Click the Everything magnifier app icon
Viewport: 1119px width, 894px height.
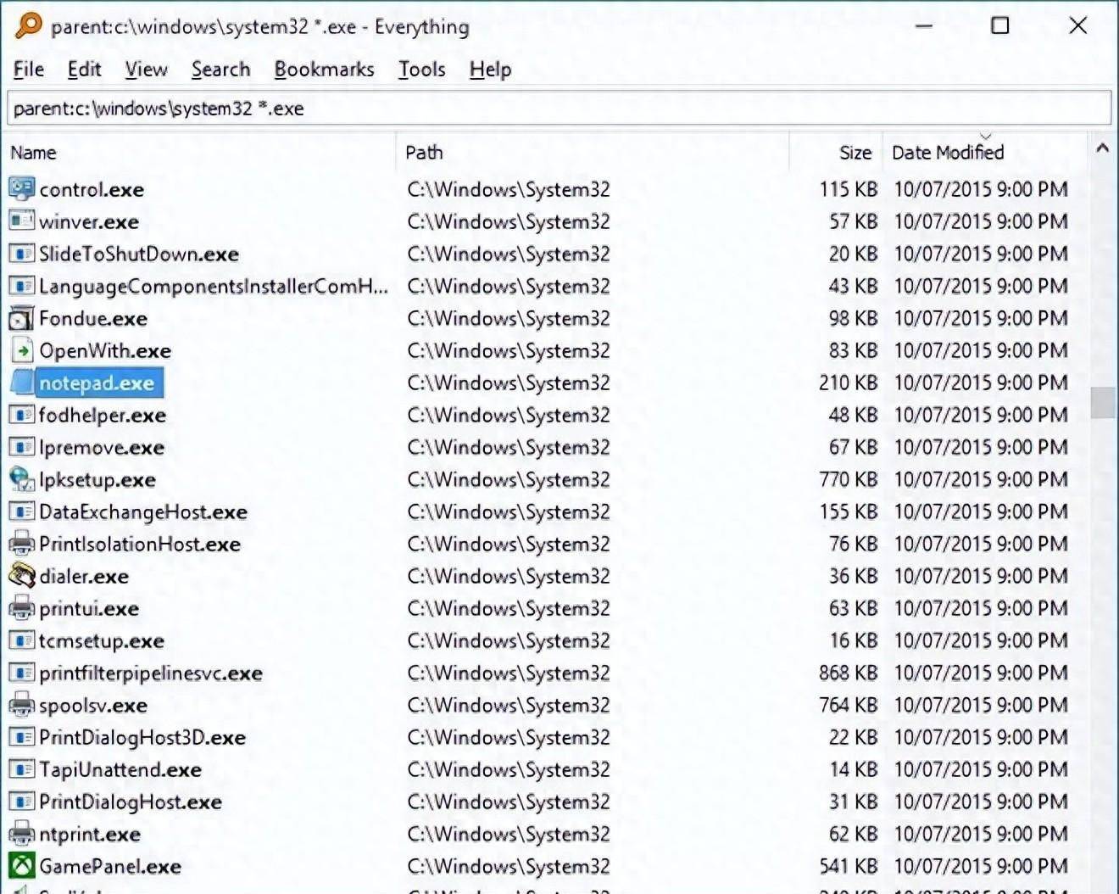click(x=28, y=25)
